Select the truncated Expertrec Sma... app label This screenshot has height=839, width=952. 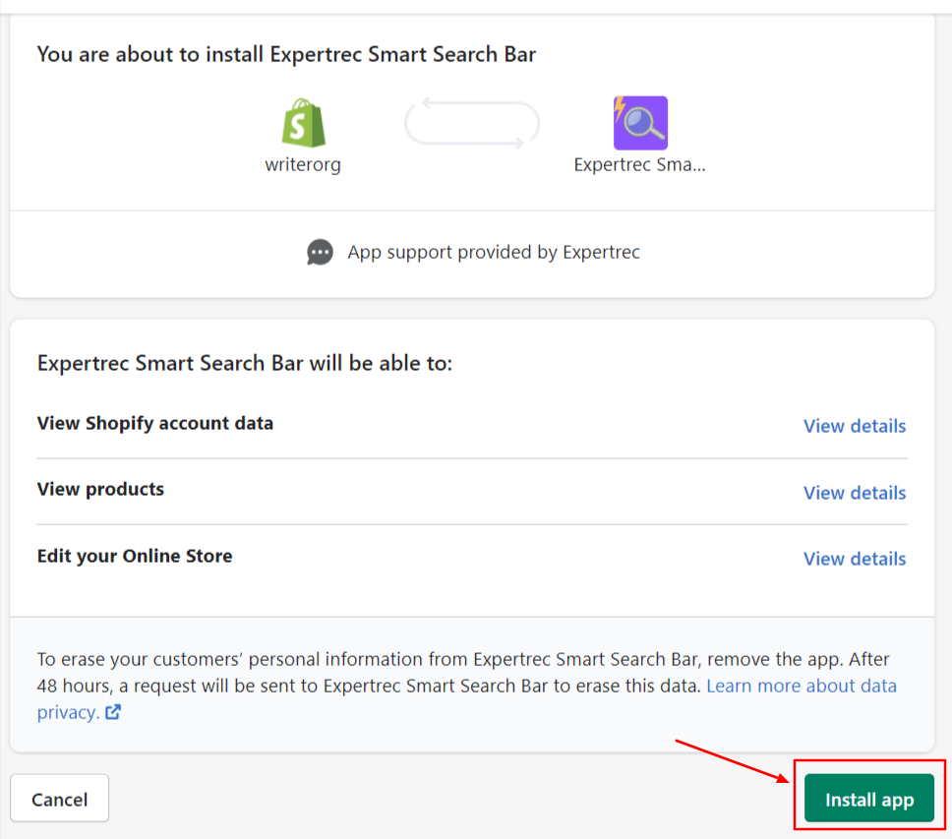click(640, 164)
